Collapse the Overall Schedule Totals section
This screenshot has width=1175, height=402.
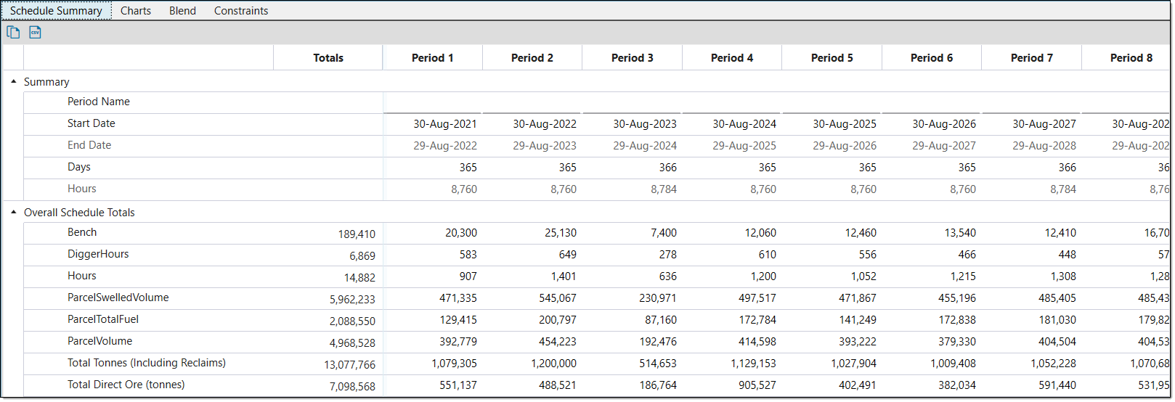[14, 213]
